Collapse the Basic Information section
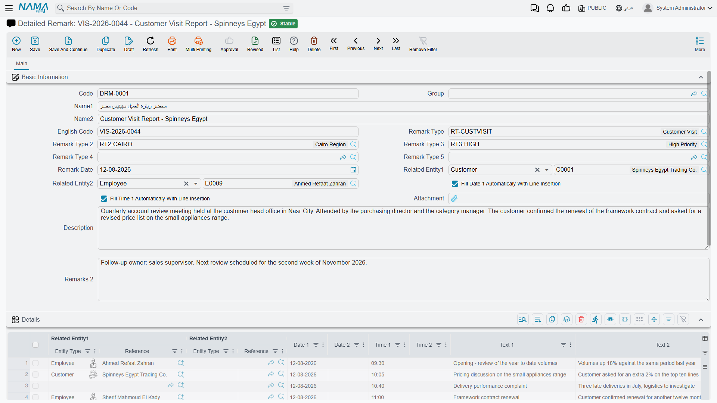Image resolution: width=717 pixels, height=403 pixels. pyautogui.click(x=701, y=77)
